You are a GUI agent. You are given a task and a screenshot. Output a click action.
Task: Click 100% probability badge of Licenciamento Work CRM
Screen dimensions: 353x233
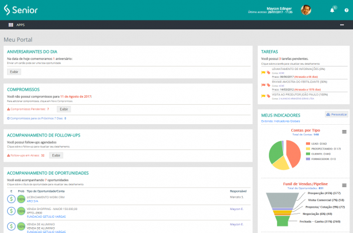[21, 199]
